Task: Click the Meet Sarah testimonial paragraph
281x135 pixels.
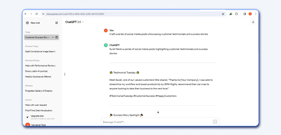Action: pos(161,84)
